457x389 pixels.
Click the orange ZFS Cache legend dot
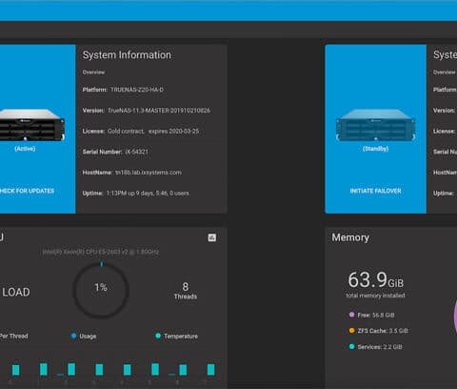[x=351, y=331]
